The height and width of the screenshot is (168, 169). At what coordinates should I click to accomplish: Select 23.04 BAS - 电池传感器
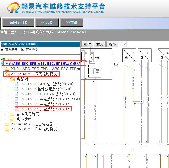[x=31, y=124]
